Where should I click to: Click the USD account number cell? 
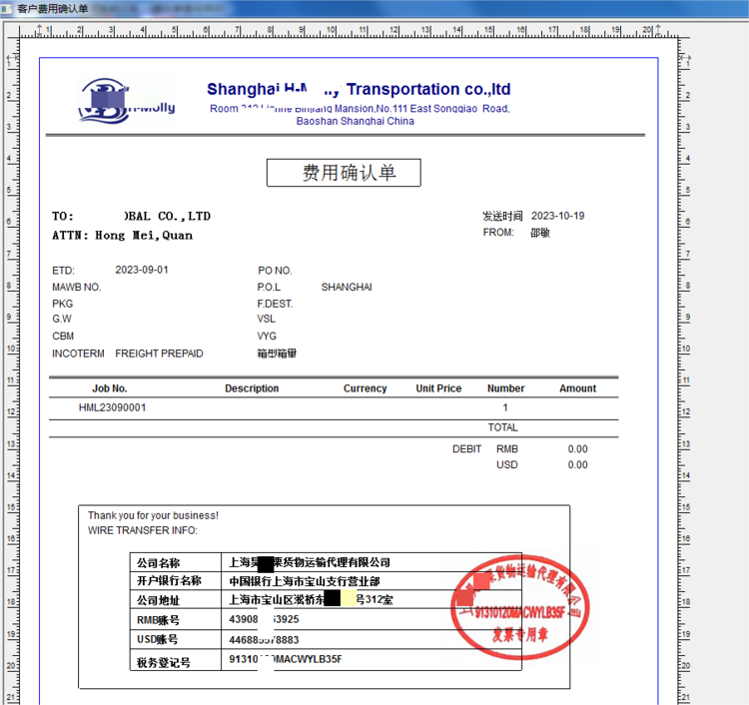coord(372,639)
